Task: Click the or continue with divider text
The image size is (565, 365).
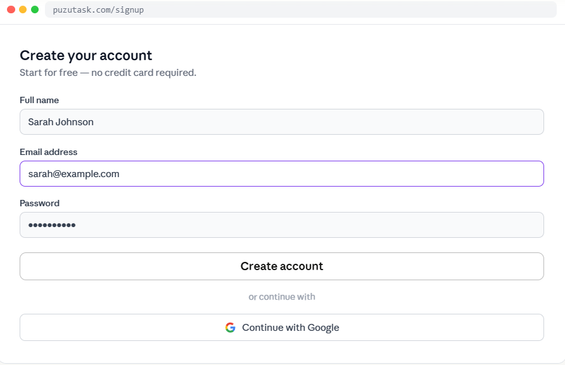Action: coord(281,297)
